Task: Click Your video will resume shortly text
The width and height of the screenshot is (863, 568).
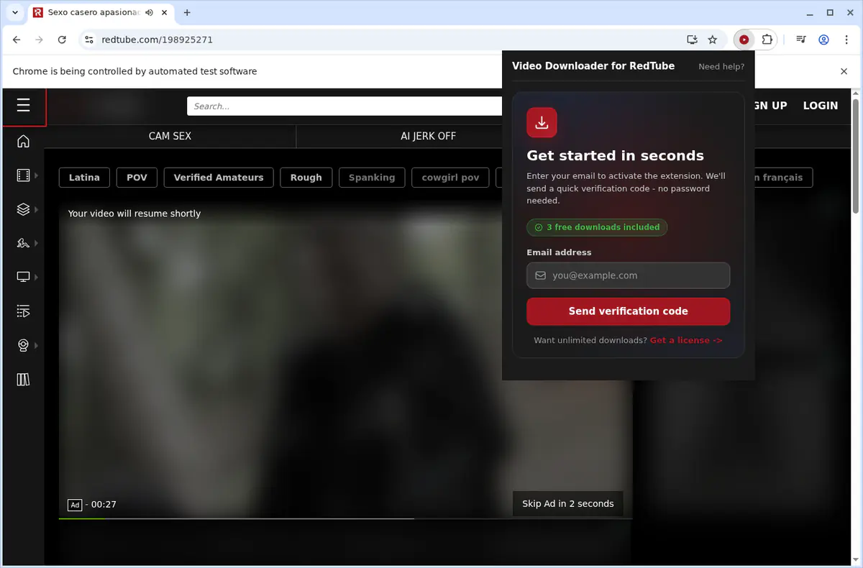Action: pos(134,214)
